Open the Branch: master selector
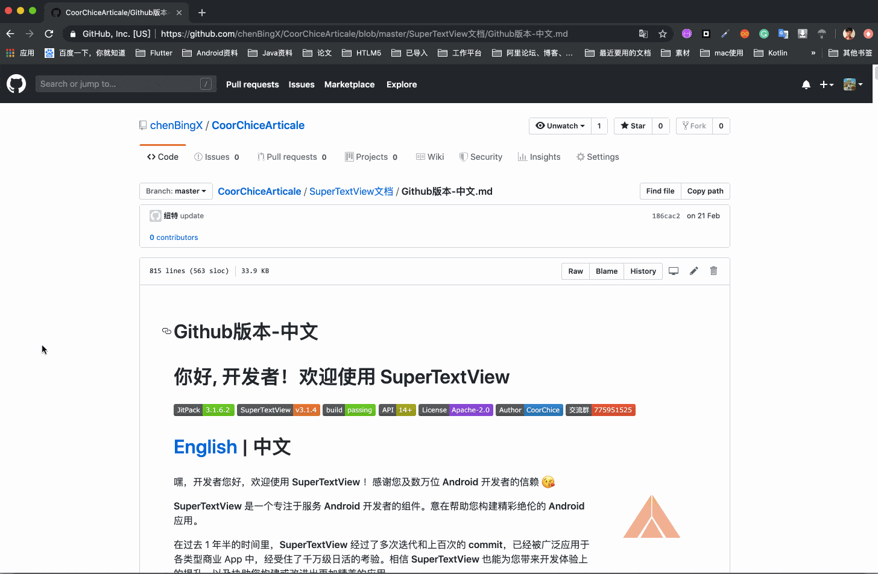 176,191
